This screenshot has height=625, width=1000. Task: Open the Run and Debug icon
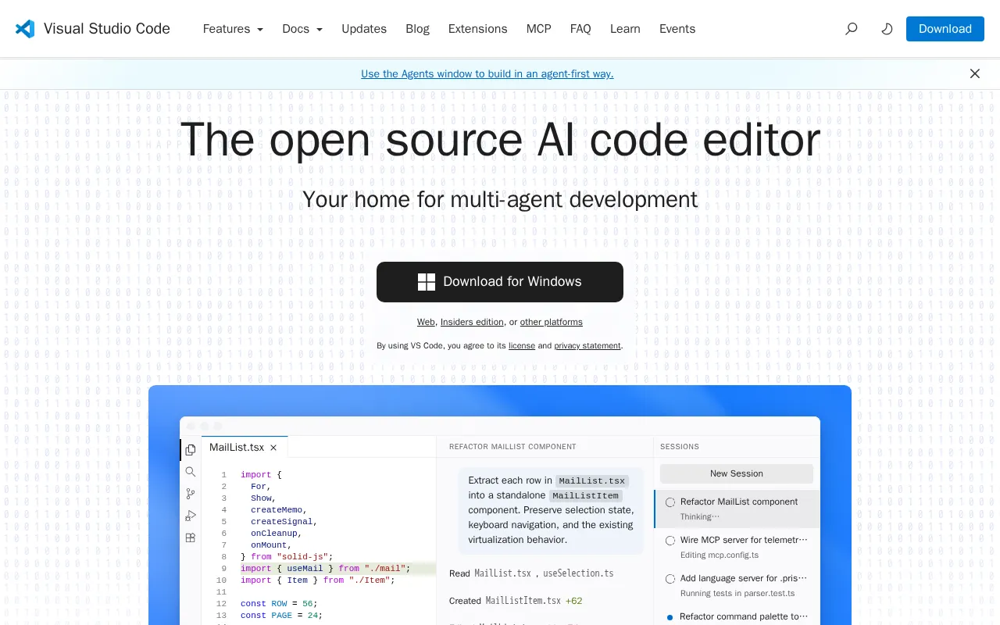click(x=191, y=516)
